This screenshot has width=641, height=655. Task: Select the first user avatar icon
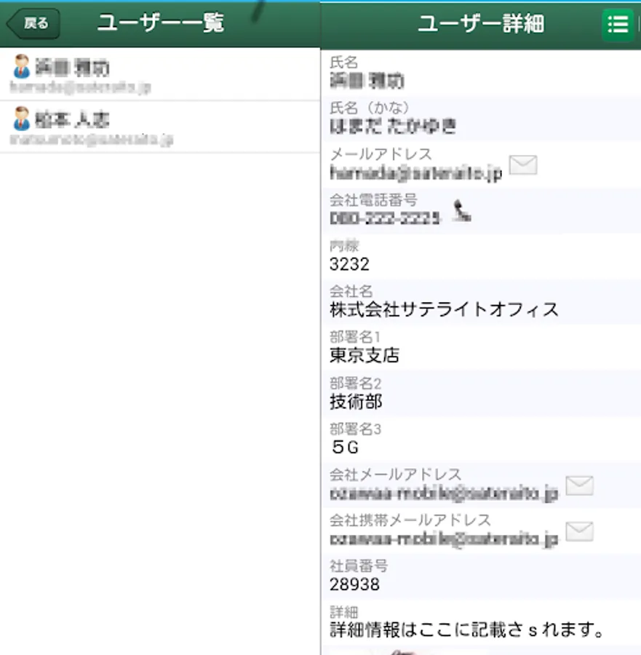21,66
